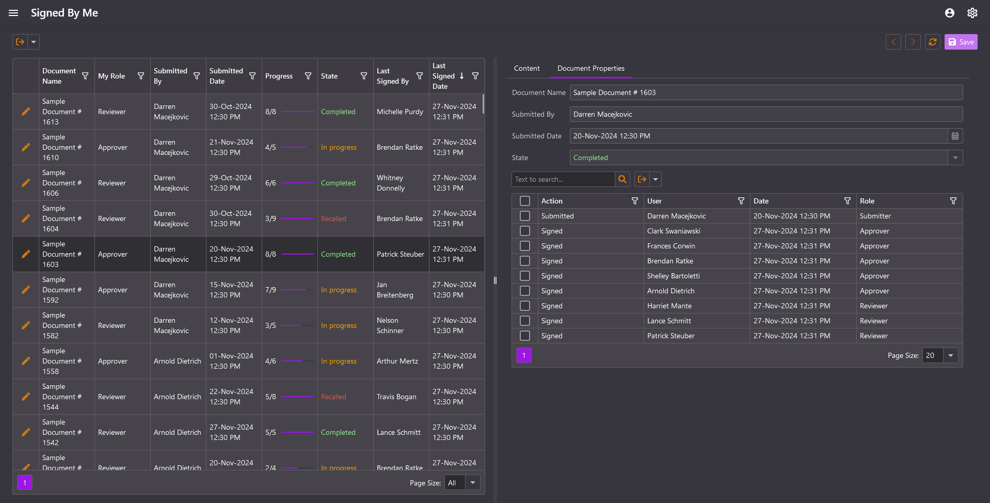The height and width of the screenshot is (503, 990).
Task: Check the Submitted action row checkbox
Action: pyautogui.click(x=525, y=216)
